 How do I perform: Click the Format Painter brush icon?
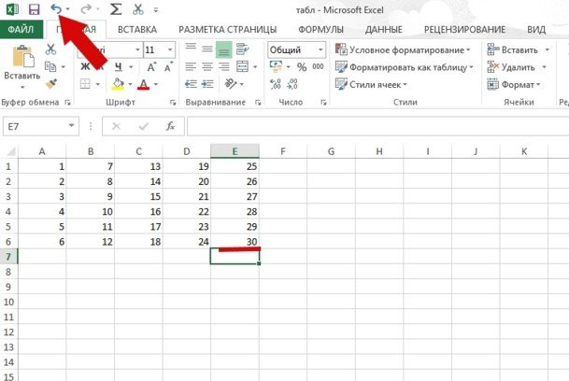tap(51, 84)
